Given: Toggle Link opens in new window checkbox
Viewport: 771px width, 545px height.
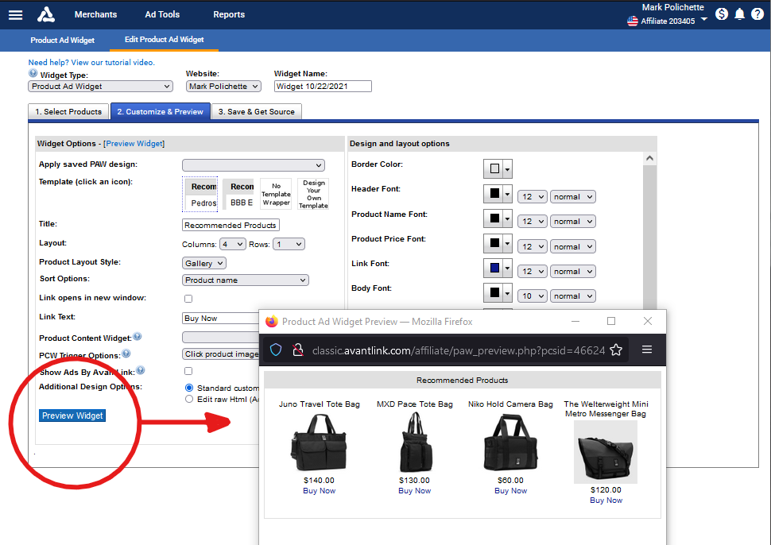Looking at the screenshot, I should pos(188,298).
